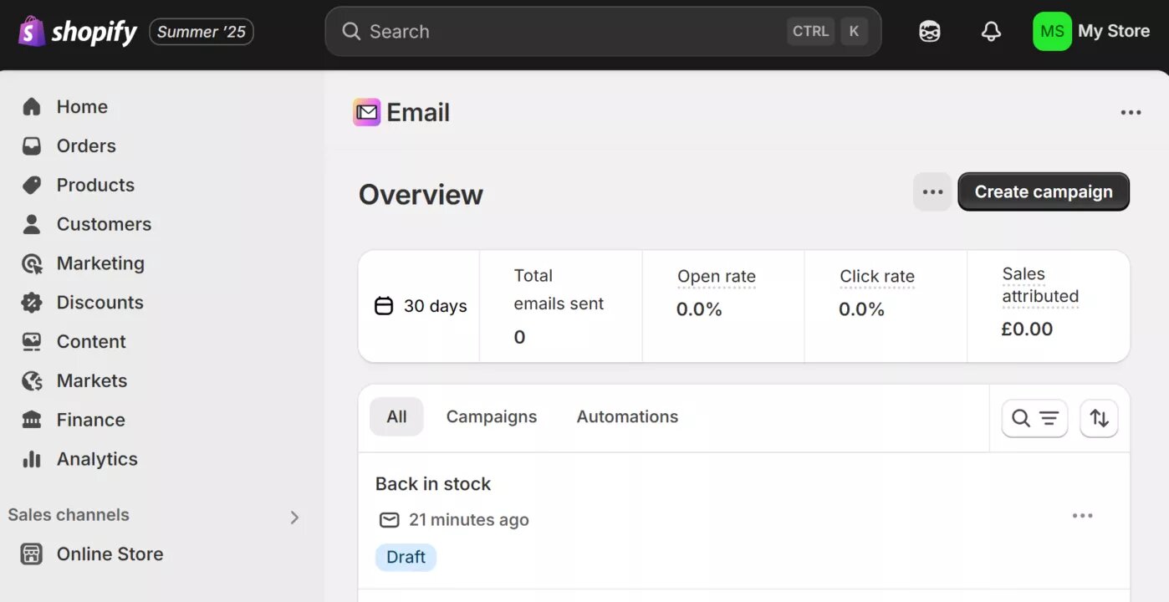Screen dimensions: 1169x602
Task: Open the Marketing section icon
Action: pos(31,263)
